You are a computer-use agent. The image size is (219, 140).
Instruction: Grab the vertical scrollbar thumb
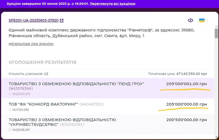216,34
